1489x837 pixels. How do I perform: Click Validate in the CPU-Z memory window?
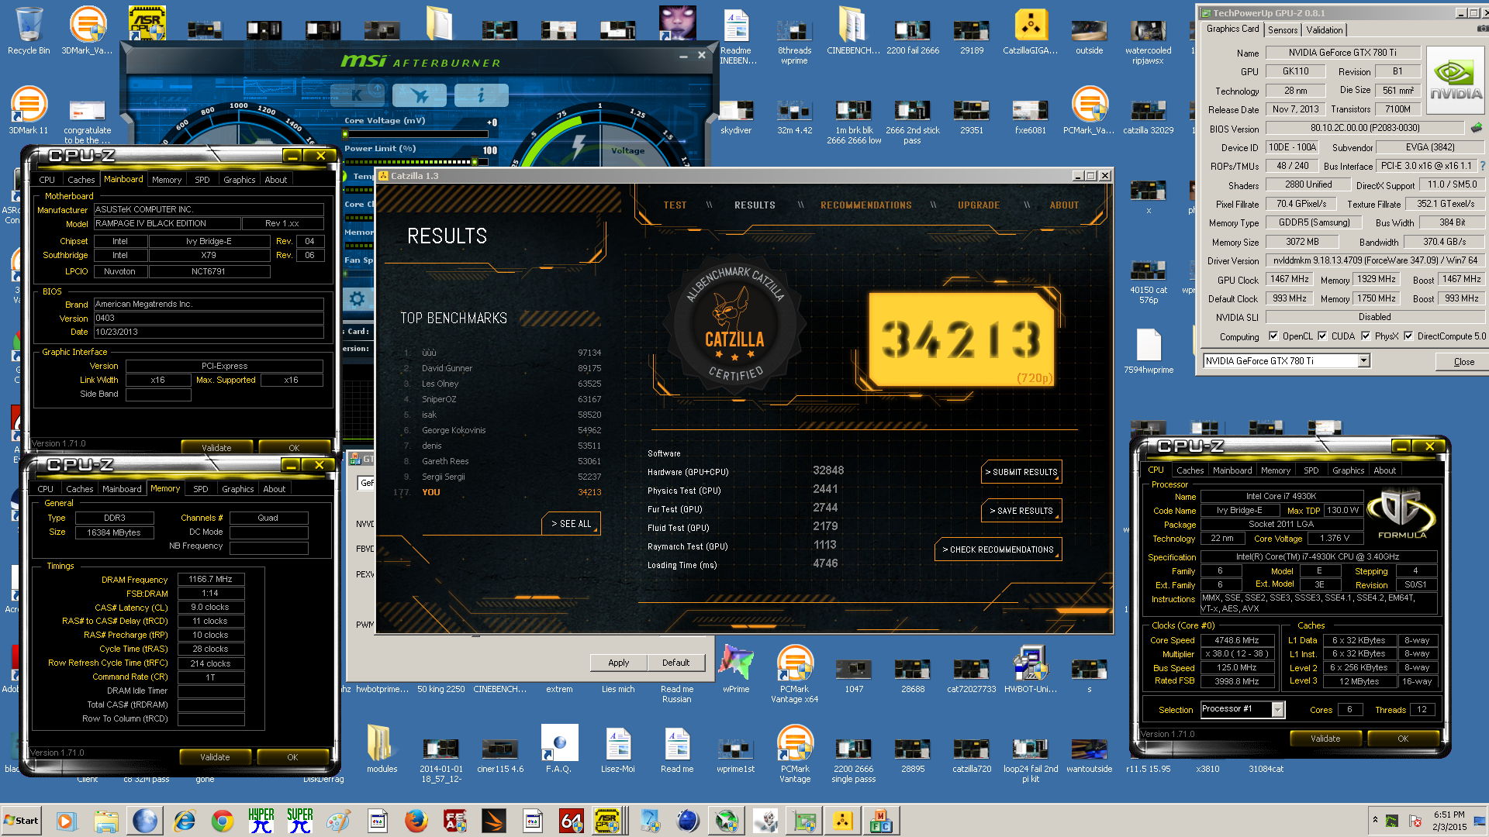coord(215,757)
